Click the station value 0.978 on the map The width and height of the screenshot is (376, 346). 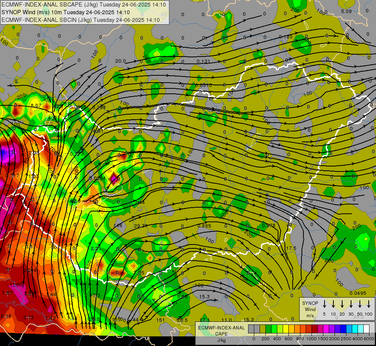268,225
